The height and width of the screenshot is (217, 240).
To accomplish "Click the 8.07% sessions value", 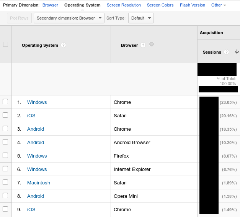I will click(229, 156).
